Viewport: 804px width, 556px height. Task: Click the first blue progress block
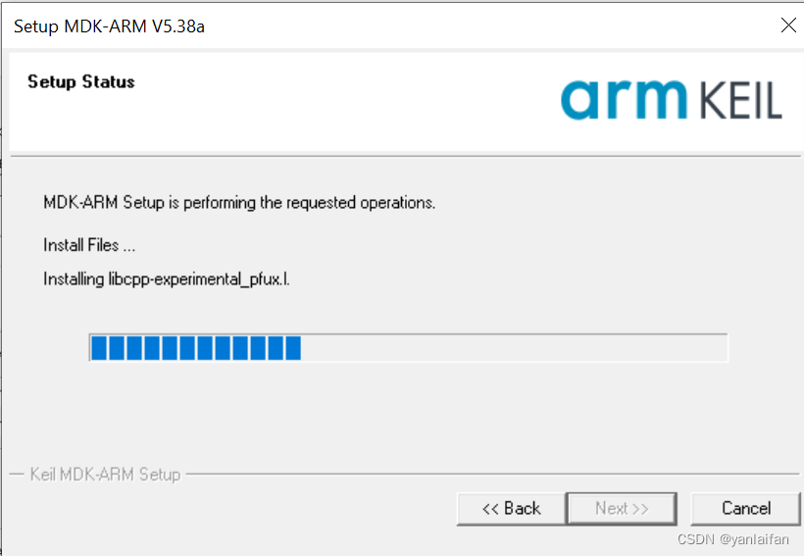pyautogui.click(x=98, y=348)
